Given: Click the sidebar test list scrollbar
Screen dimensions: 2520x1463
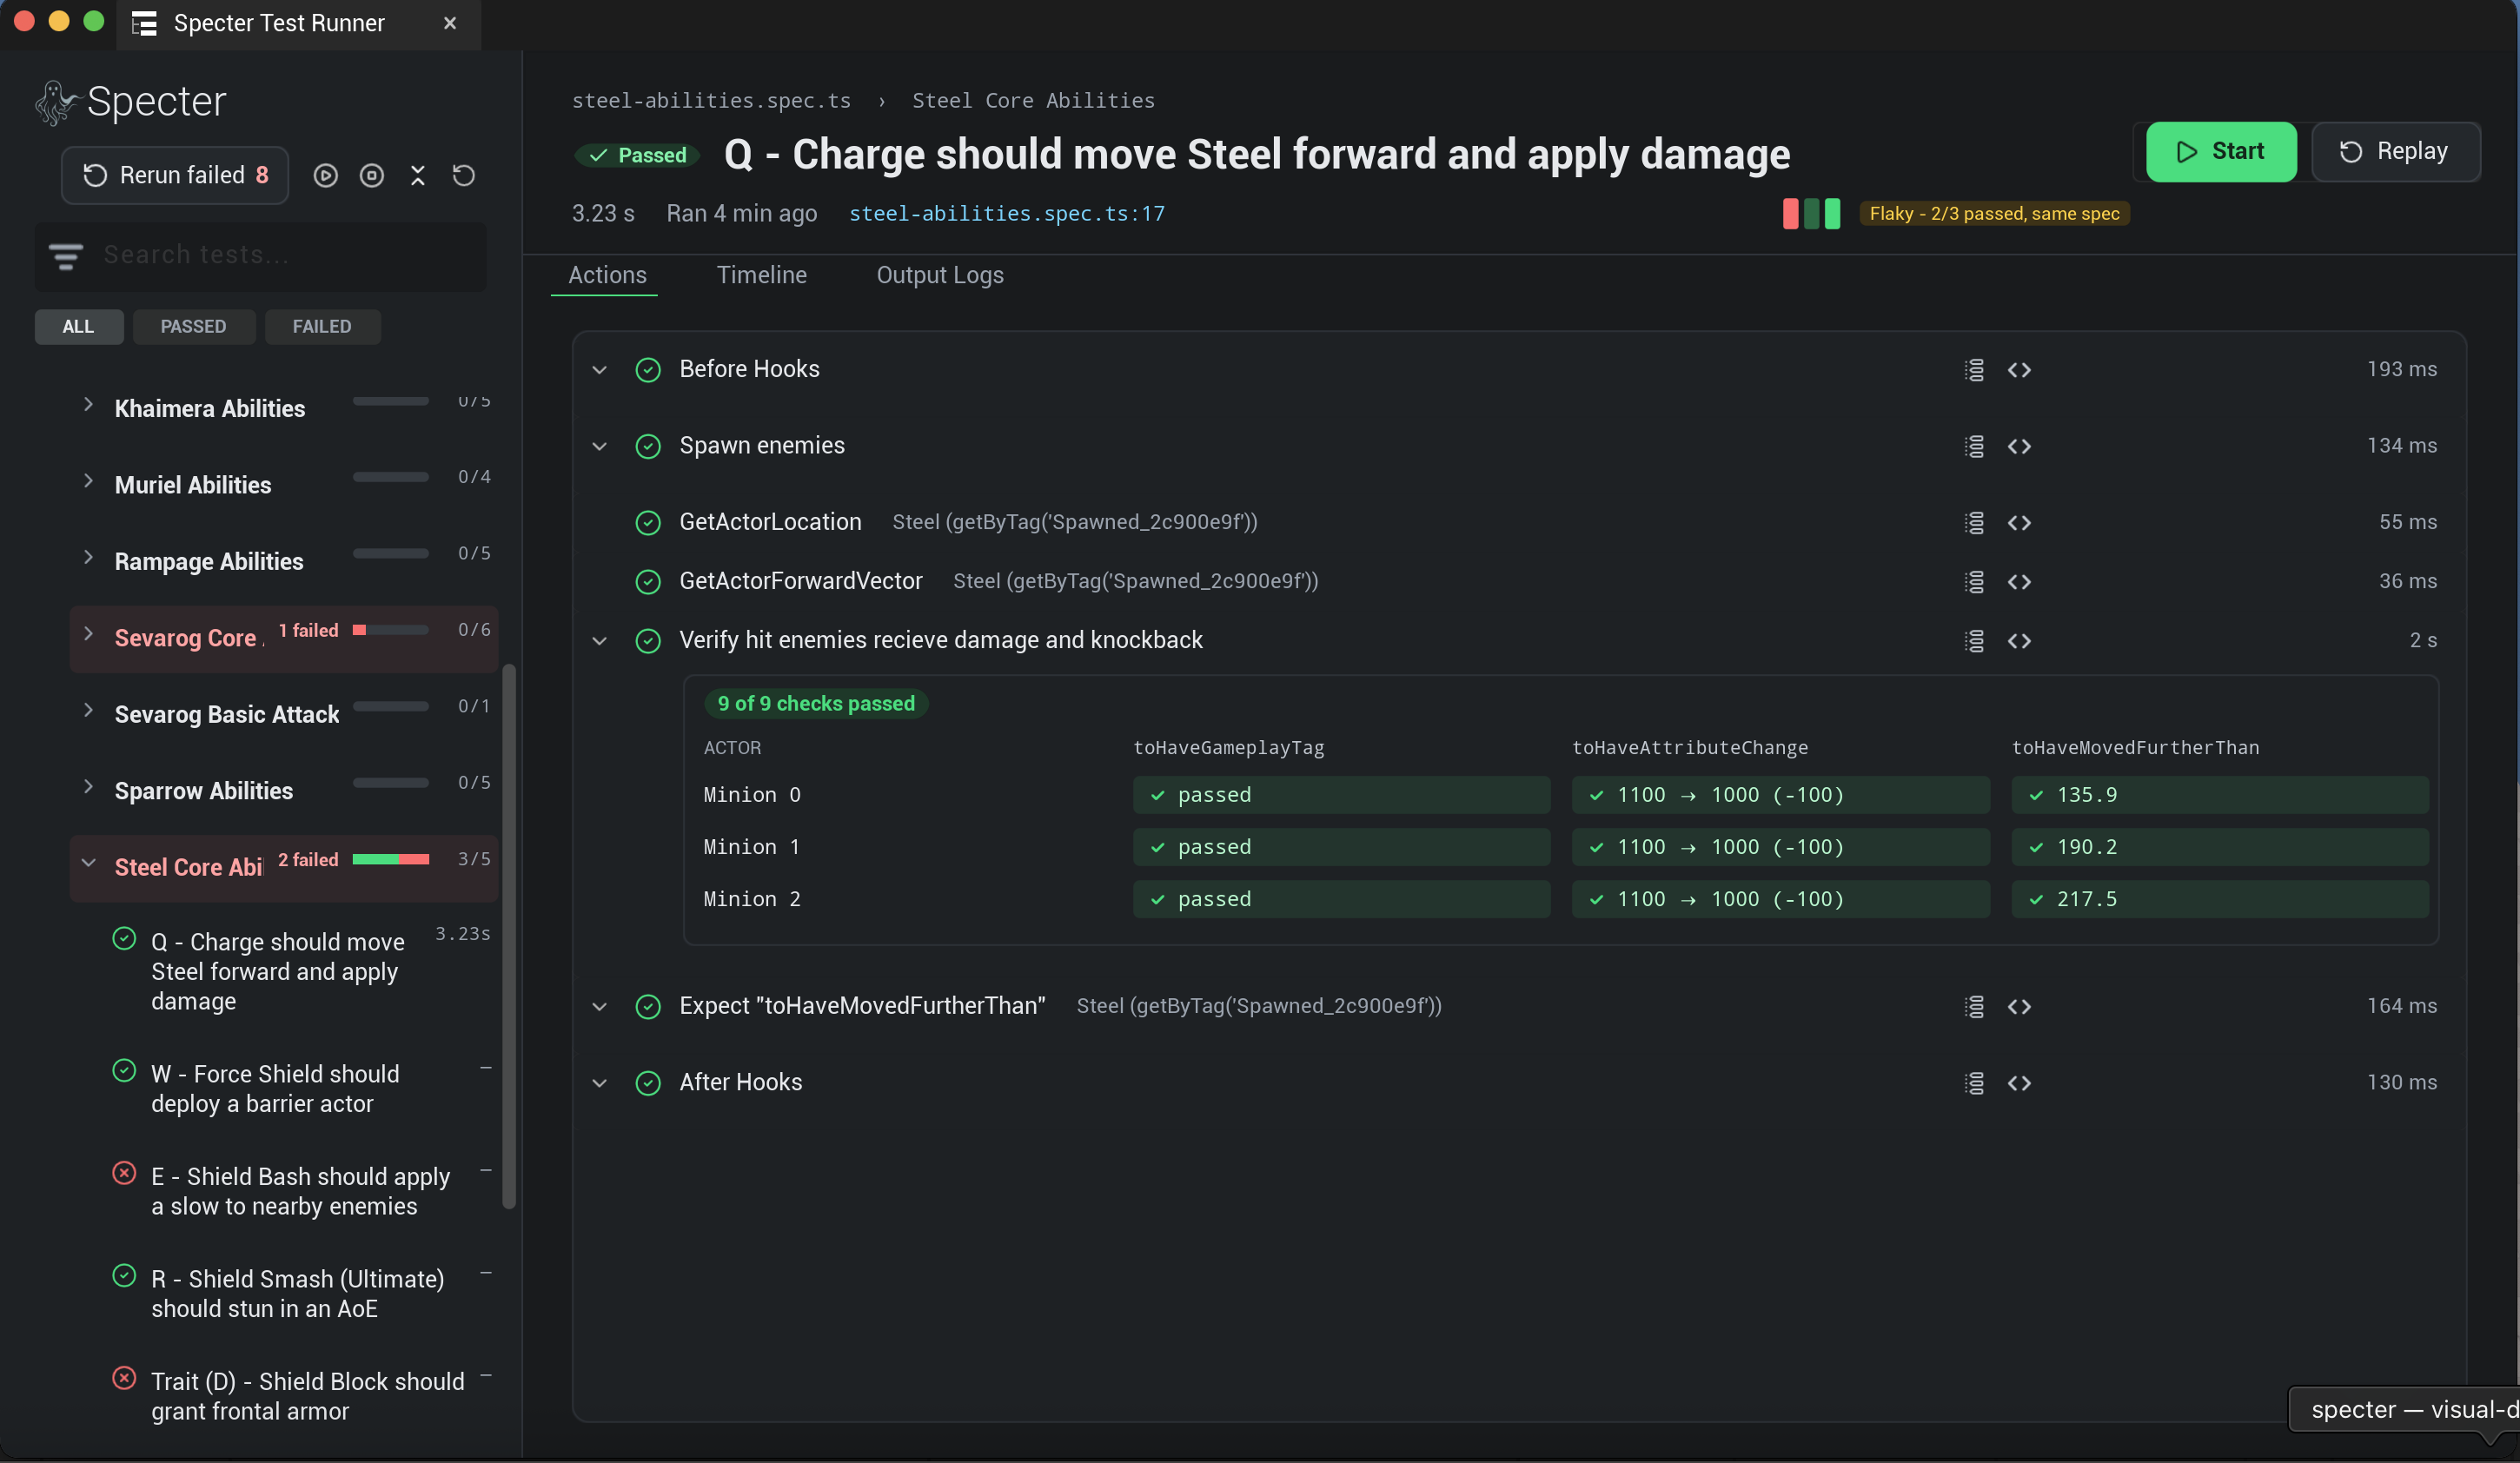Looking at the screenshot, I should [x=509, y=936].
